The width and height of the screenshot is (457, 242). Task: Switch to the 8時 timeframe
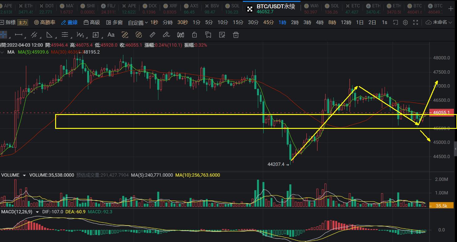[332, 23]
